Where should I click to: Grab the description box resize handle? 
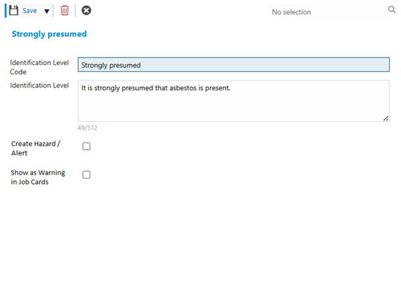[386, 118]
